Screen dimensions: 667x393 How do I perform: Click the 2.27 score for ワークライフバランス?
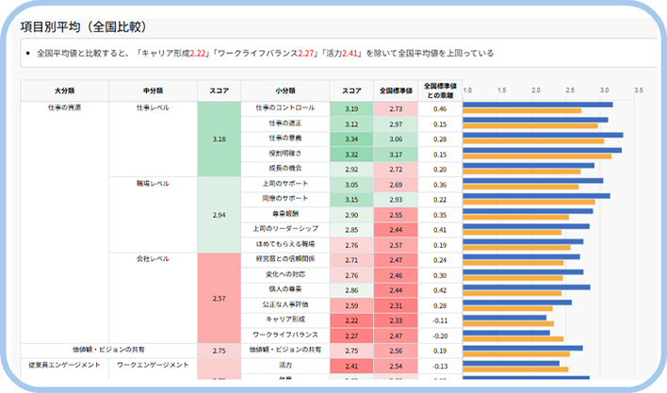click(351, 336)
